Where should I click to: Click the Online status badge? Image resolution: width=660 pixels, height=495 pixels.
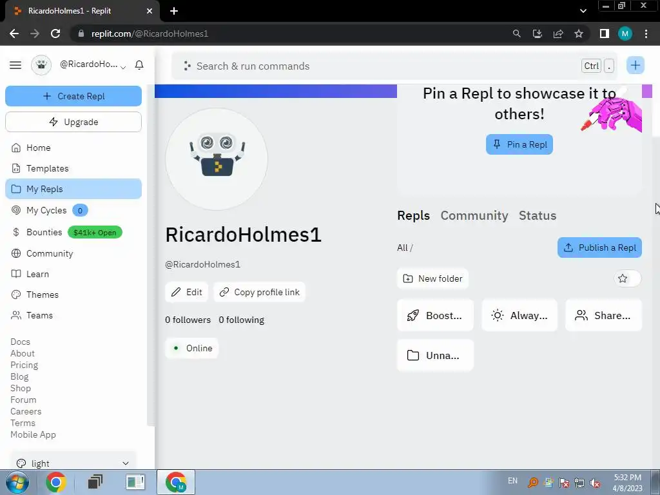point(192,348)
